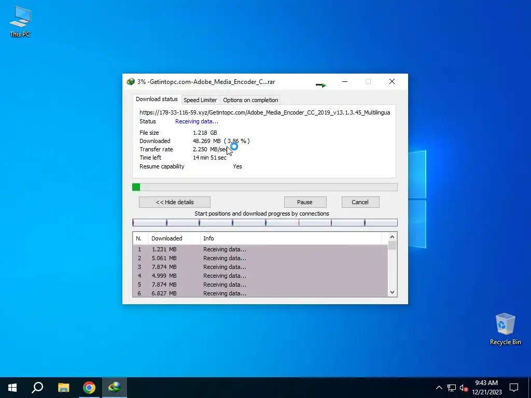Select connection row with 4.999 MB
The image size is (531, 398).
tap(260, 276)
